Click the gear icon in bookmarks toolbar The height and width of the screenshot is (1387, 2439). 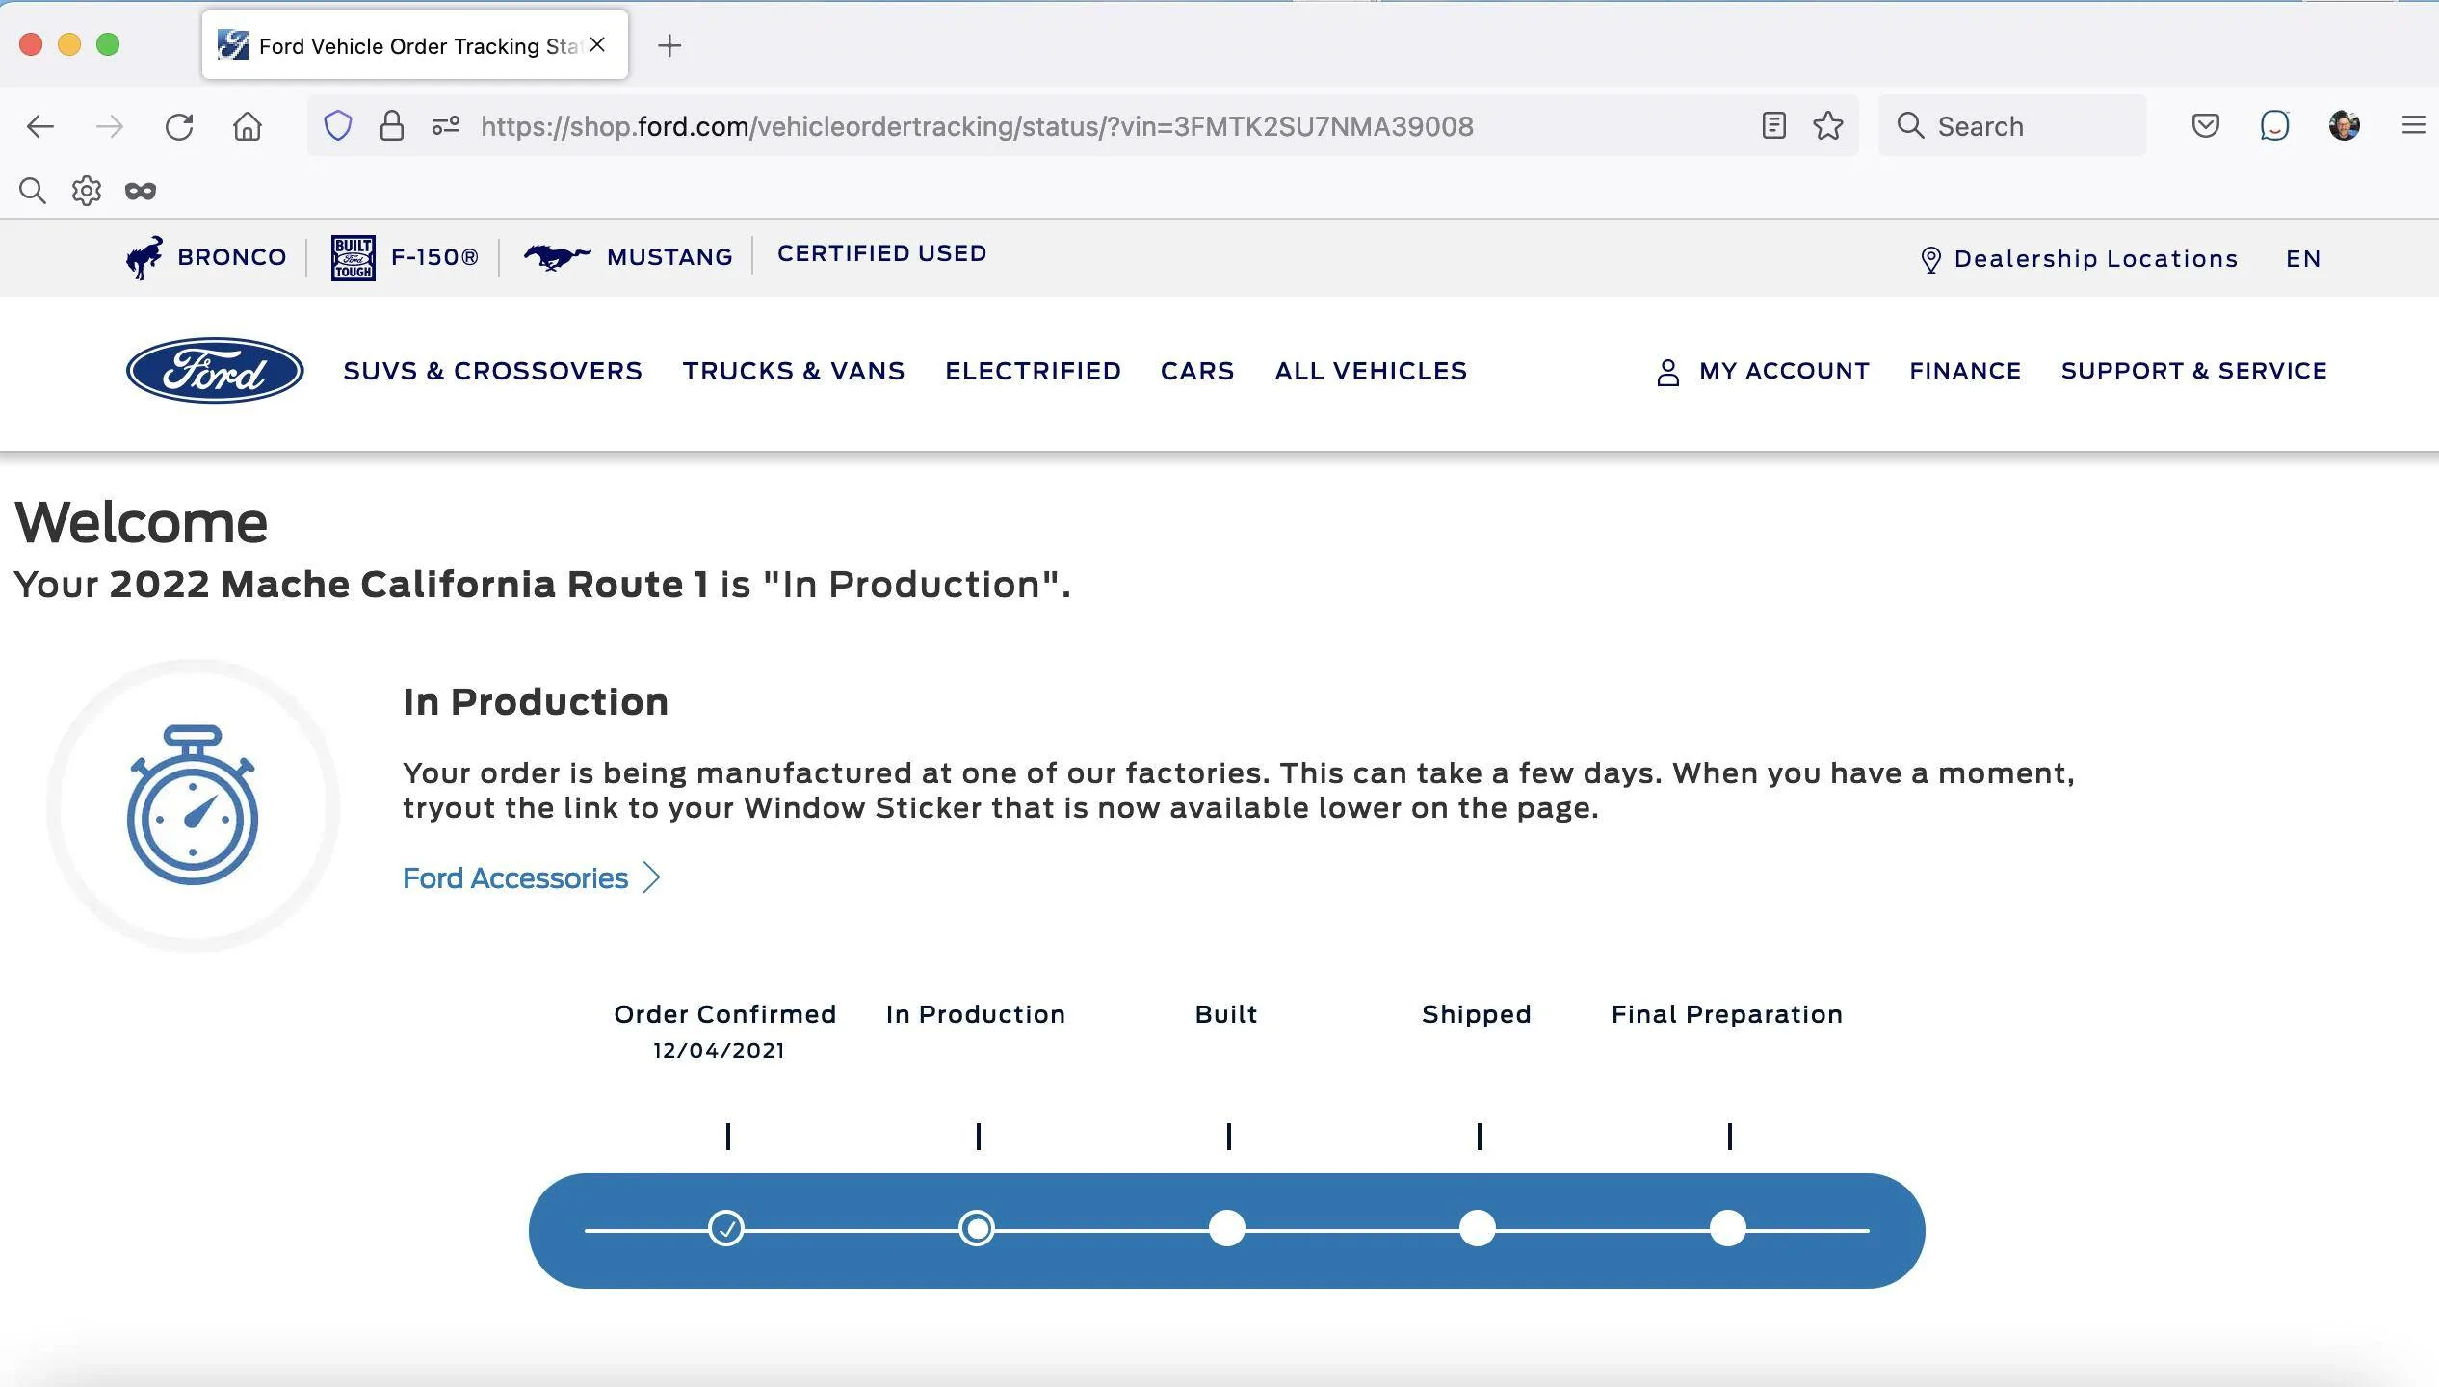pyautogui.click(x=87, y=191)
